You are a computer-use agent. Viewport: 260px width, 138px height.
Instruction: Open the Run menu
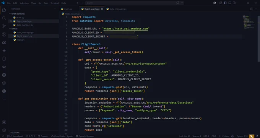pyautogui.click(x=46, y=3)
